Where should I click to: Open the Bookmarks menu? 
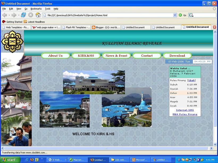36,9
